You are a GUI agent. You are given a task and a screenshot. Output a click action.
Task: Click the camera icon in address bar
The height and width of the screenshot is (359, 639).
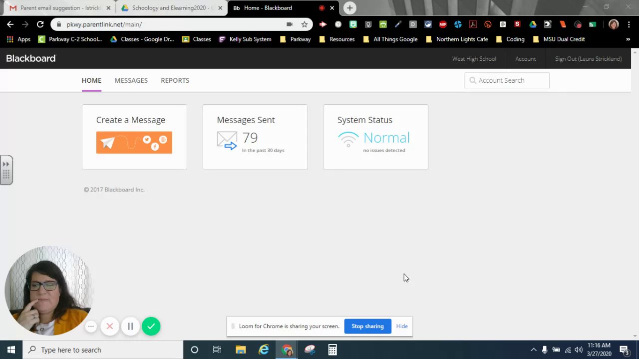(x=290, y=24)
